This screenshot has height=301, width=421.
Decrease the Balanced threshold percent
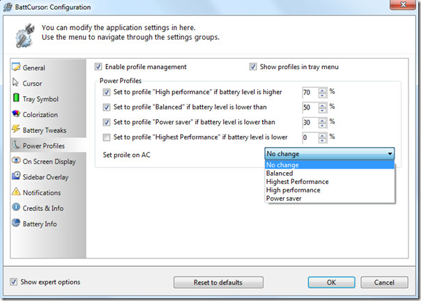point(322,110)
